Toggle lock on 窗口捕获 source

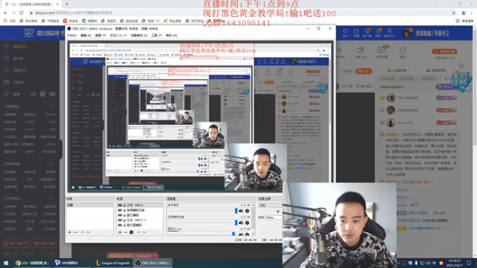(x=125, y=215)
